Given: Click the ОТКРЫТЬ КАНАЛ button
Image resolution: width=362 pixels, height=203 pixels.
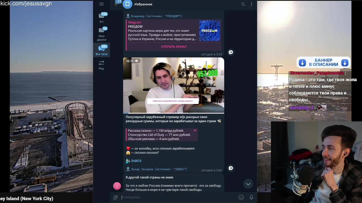Looking at the screenshot, I should click(174, 47).
